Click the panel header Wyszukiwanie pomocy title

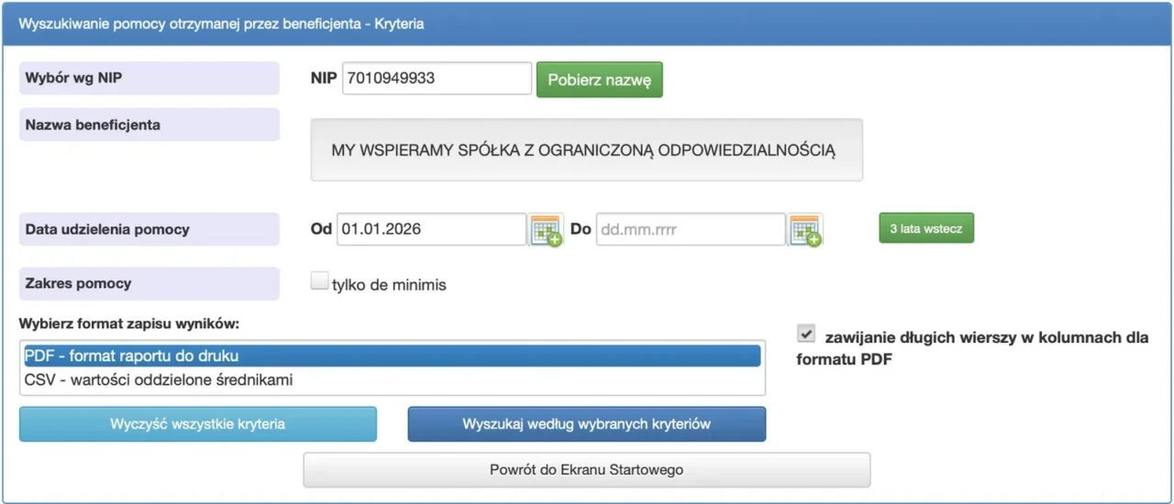click(x=221, y=24)
